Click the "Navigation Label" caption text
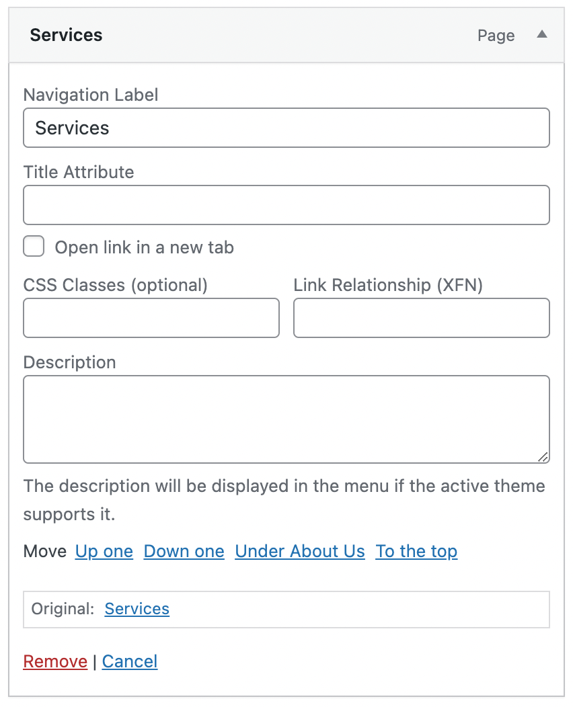 [x=91, y=95]
